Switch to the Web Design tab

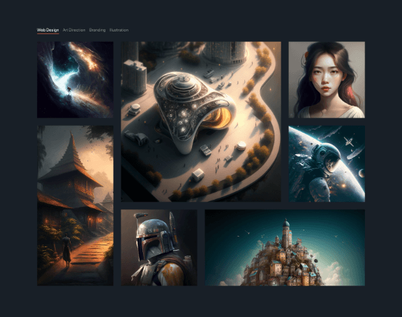click(47, 30)
